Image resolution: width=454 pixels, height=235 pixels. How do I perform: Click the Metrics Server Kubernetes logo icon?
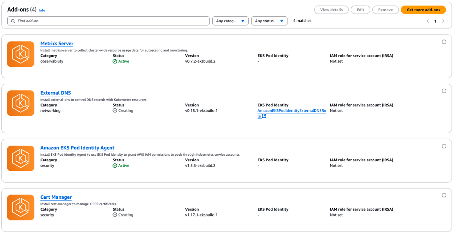click(20, 54)
